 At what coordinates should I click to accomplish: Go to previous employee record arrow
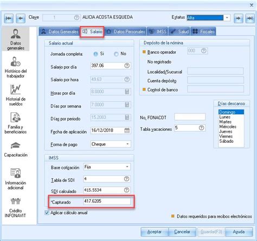click(21, 18)
